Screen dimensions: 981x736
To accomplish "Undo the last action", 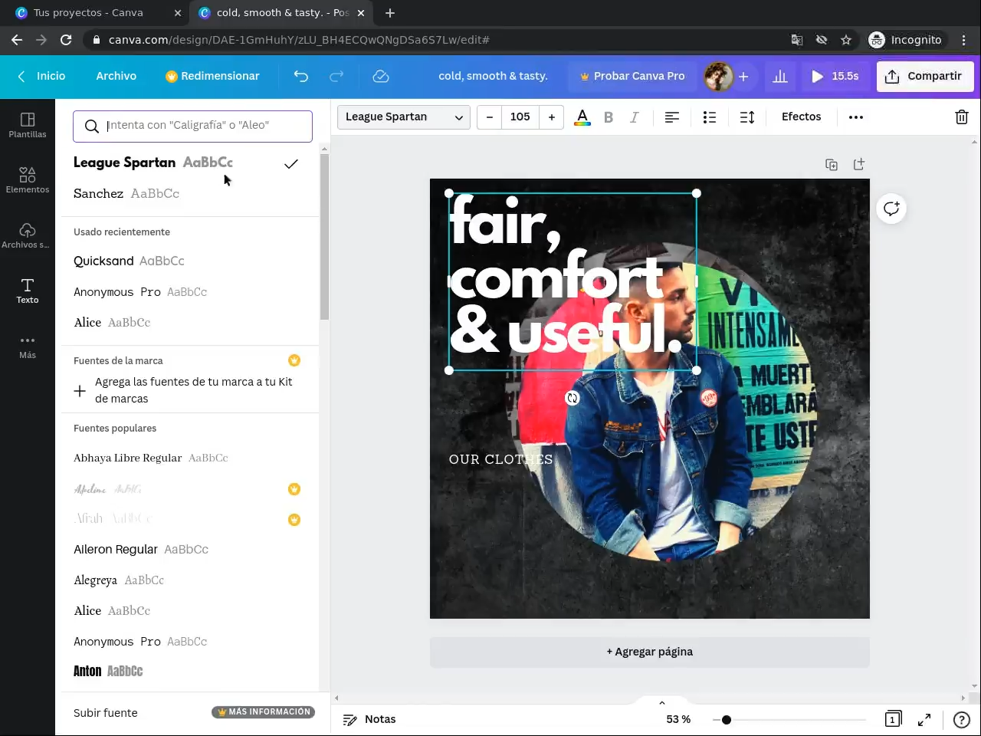I will pyautogui.click(x=301, y=76).
